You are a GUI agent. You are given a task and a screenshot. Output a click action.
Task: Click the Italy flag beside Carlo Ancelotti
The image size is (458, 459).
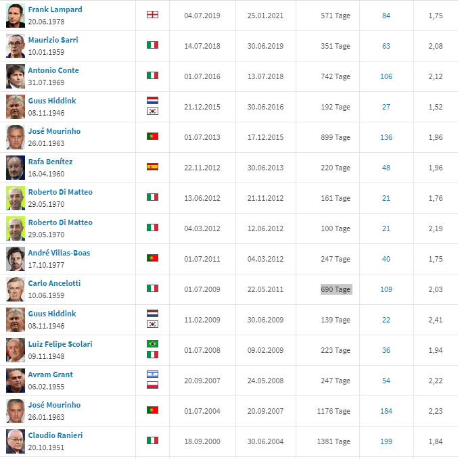[x=152, y=289]
